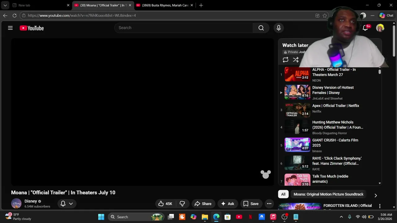Open Microsoft Store from the taskbar

[x=227, y=217]
